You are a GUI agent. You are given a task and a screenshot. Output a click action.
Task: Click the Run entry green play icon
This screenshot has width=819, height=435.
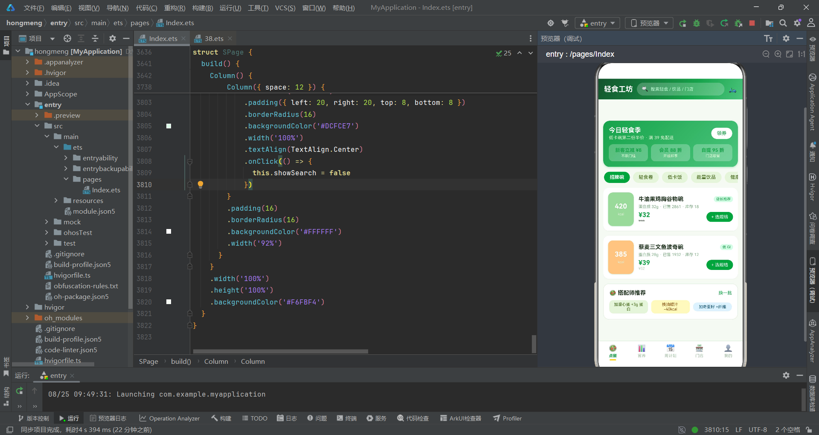[682, 23]
